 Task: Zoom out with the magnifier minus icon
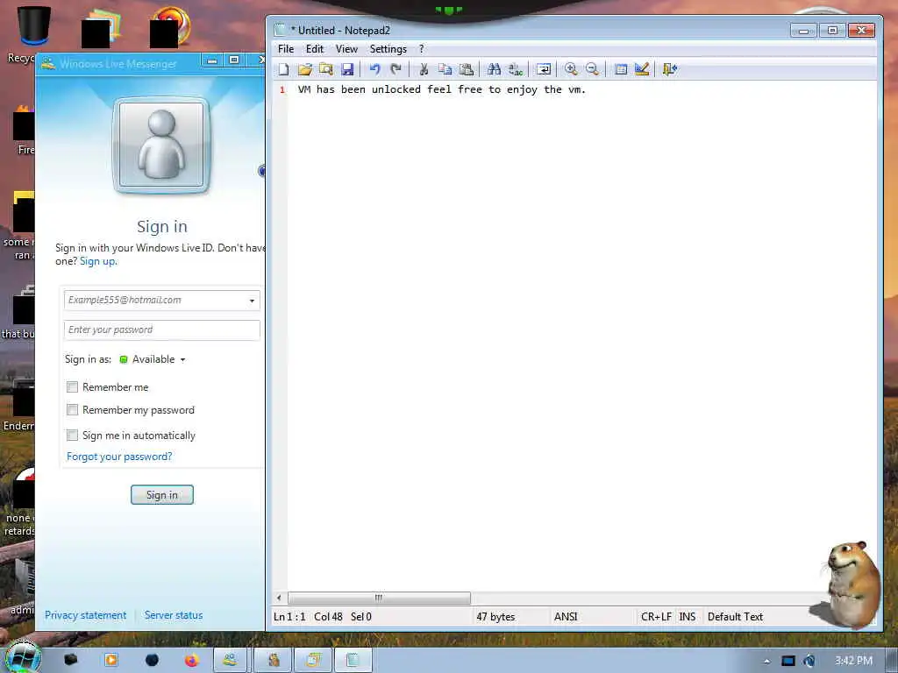[x=592, y=69]
